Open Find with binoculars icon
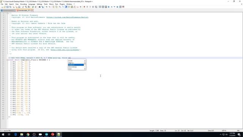 pyautogui.click(x=39, y=7)
